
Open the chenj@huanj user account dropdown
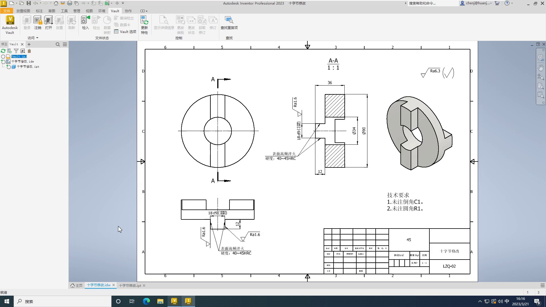point(476,3)
